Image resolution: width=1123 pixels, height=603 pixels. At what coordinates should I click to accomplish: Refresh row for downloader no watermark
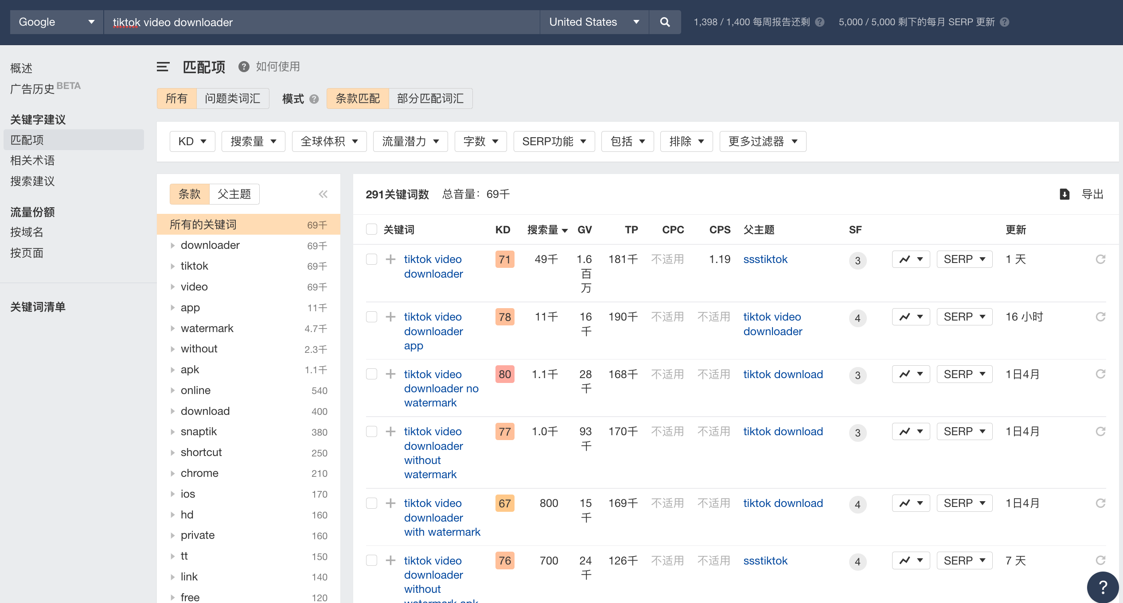tap(1100, 375)
